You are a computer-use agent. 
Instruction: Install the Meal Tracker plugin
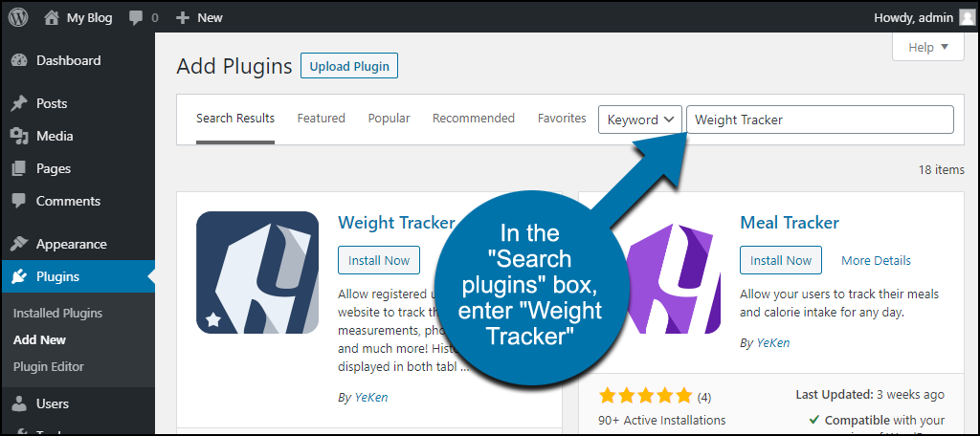pyautogui.click(x=781, y=260)
